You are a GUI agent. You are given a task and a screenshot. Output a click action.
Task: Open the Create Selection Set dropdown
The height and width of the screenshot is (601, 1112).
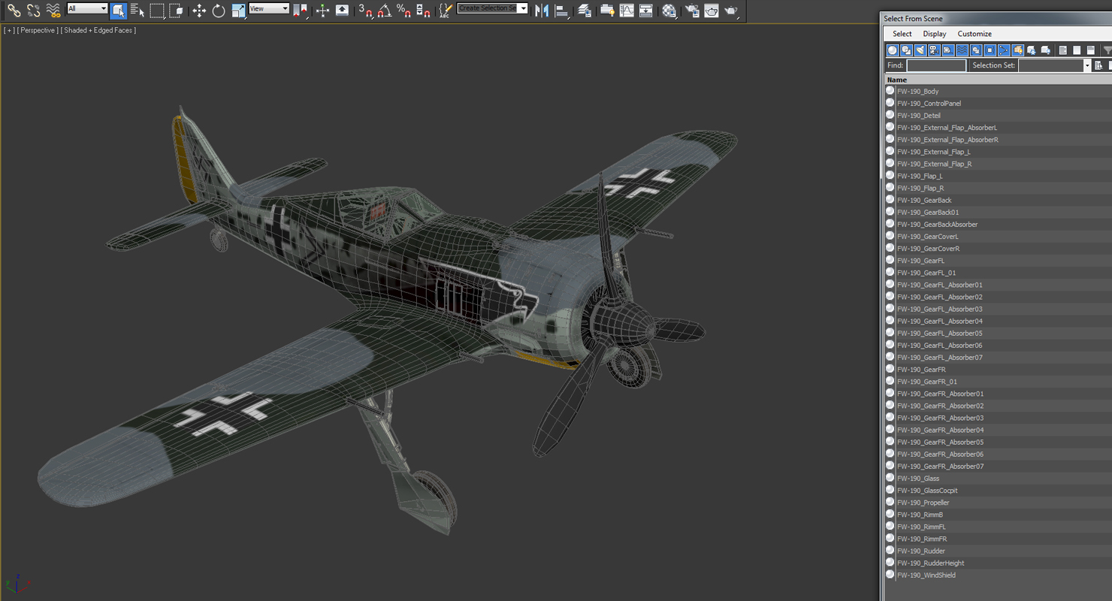[x=493, y=9]
